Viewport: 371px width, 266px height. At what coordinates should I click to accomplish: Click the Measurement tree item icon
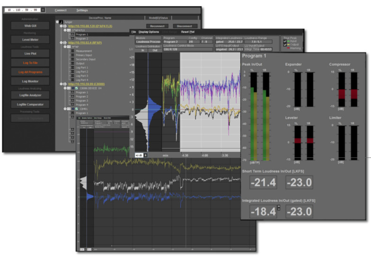pos(72,51)
